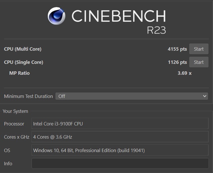Click the Cinebench sphere logo icon
This screenshot has height=173, width=213.
pyautogui.click(x=56, y=16)
